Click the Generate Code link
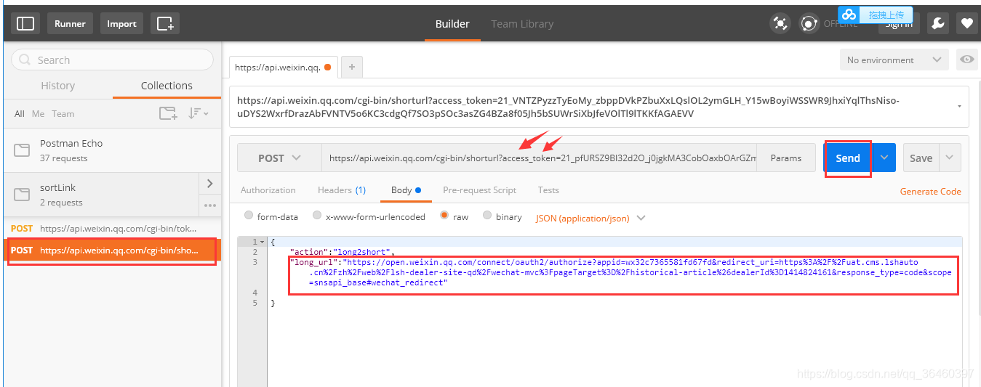Image resolution: width=981 pixels, height=387 pixels. [930, 191]
